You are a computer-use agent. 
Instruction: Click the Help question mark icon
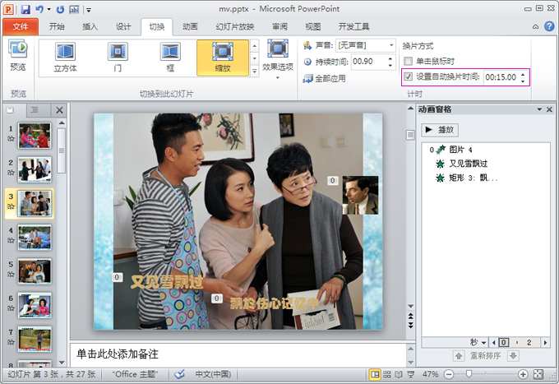[x=549, y=26]
